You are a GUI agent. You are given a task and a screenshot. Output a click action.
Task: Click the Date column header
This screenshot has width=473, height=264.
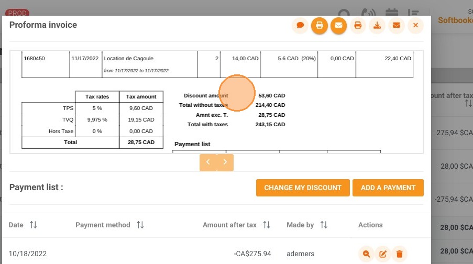pyautogui.click(x=16, y=225)
